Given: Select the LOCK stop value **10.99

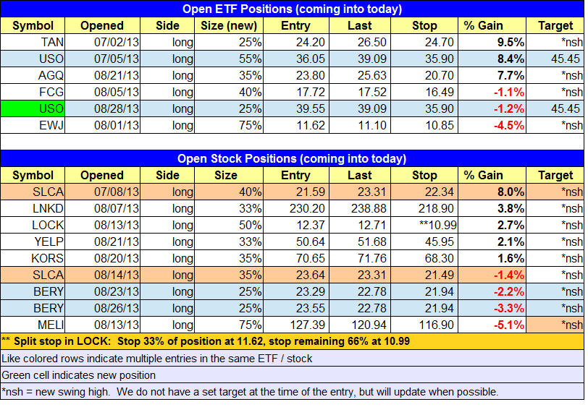Looking at the screenshot, I should coord(424,225).
